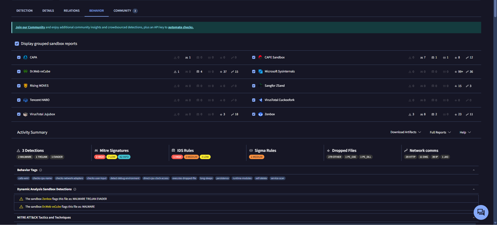Image resolution: width=497 pixels, height=225 pixels.
Task: Click the VirusTotal Jujubox icon
Action: coord(25,114)
